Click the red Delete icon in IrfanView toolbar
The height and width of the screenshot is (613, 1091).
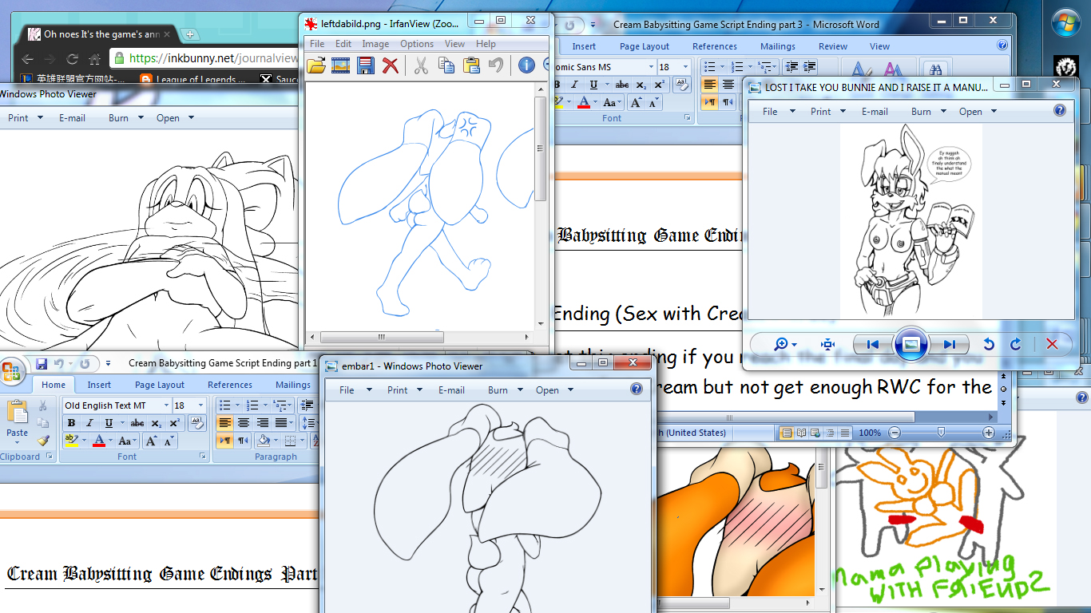pyautogui.click(x=391, y=65)
